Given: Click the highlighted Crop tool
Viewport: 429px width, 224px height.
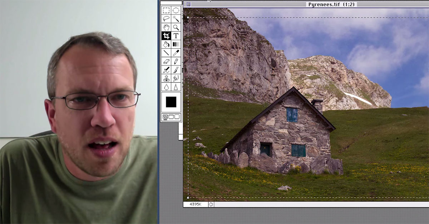Looking at the screenshot, I should point(166,36).
